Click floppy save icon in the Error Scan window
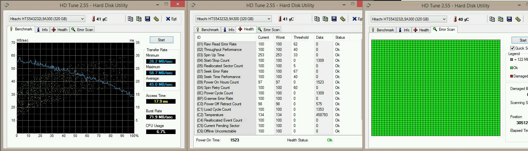This screenshot has width=528, height=151. [509, 19]
